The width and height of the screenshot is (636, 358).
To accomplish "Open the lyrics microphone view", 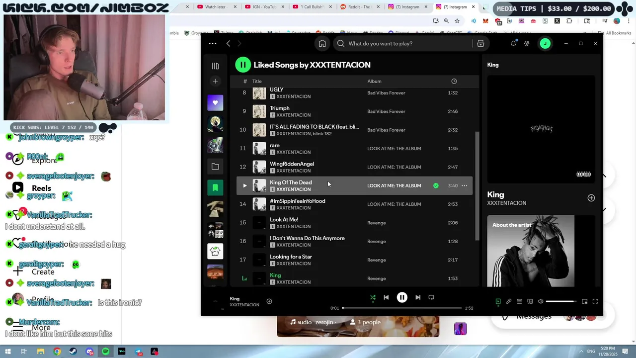I will pos(509,301).
